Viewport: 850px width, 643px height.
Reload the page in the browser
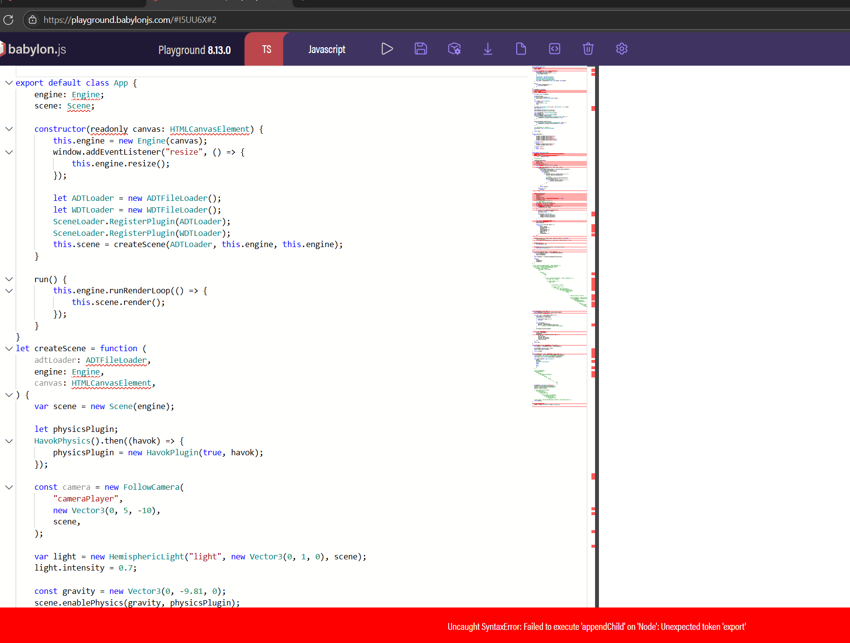pos(8,20)
